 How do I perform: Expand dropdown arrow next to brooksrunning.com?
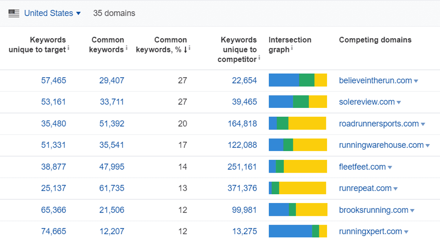[412, 211]
